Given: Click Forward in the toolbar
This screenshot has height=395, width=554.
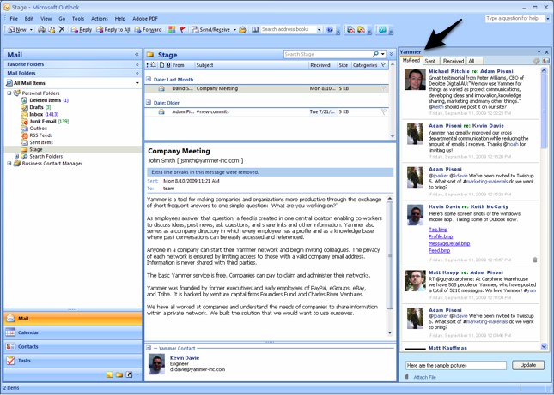Looking at the screenshot, I should pos(148,30).
